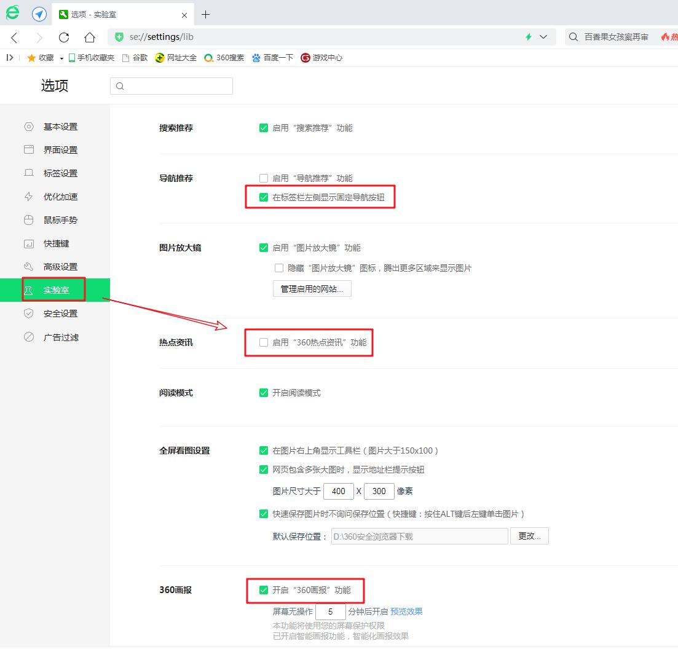Click the refresh page icon
This screenshot has width=678, height=649.
pyautogui.click(x=63, y=37)
